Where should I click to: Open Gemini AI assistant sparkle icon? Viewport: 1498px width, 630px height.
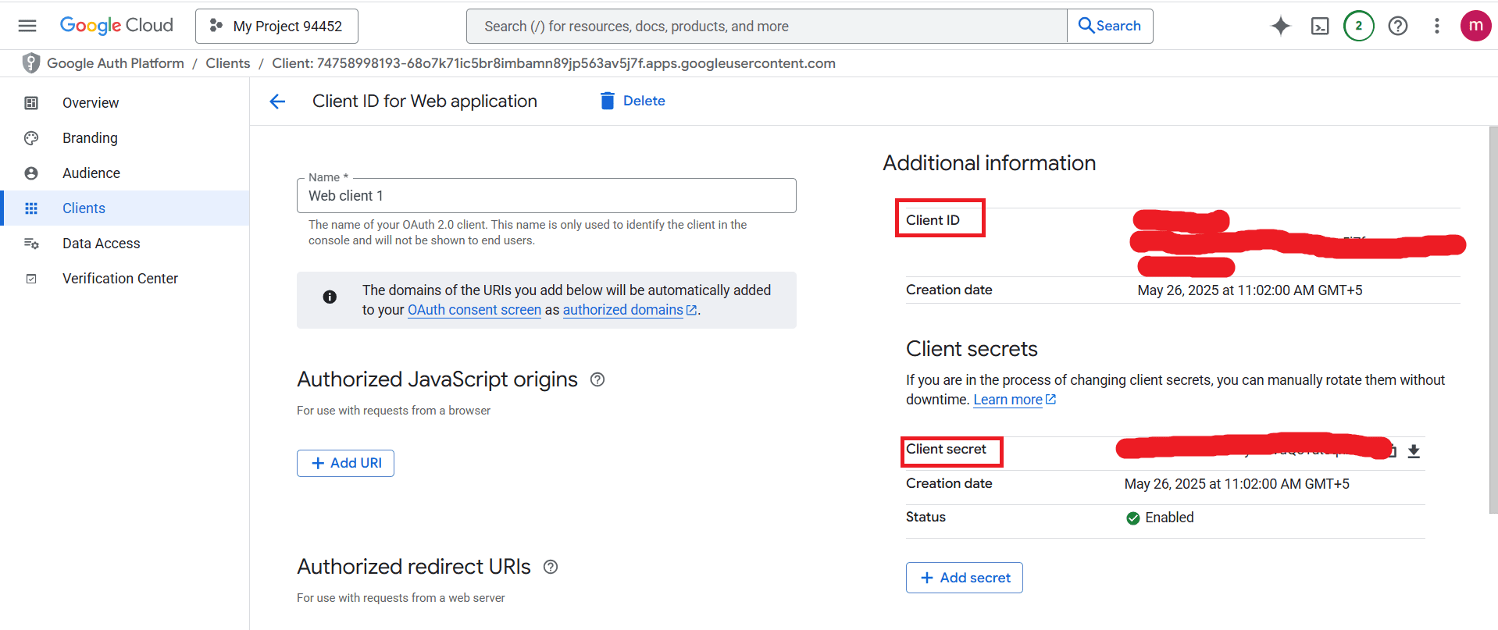1280,26
